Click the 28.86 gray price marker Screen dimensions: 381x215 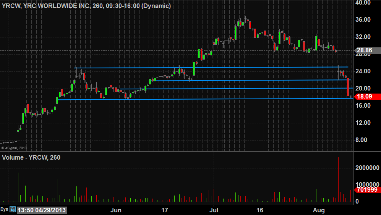(367, 50)
